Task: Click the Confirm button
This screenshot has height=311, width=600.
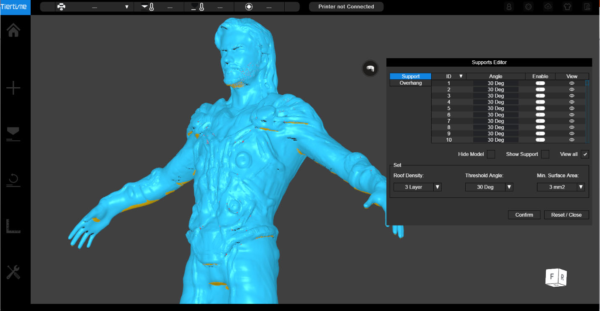Action: click(524, 215)
